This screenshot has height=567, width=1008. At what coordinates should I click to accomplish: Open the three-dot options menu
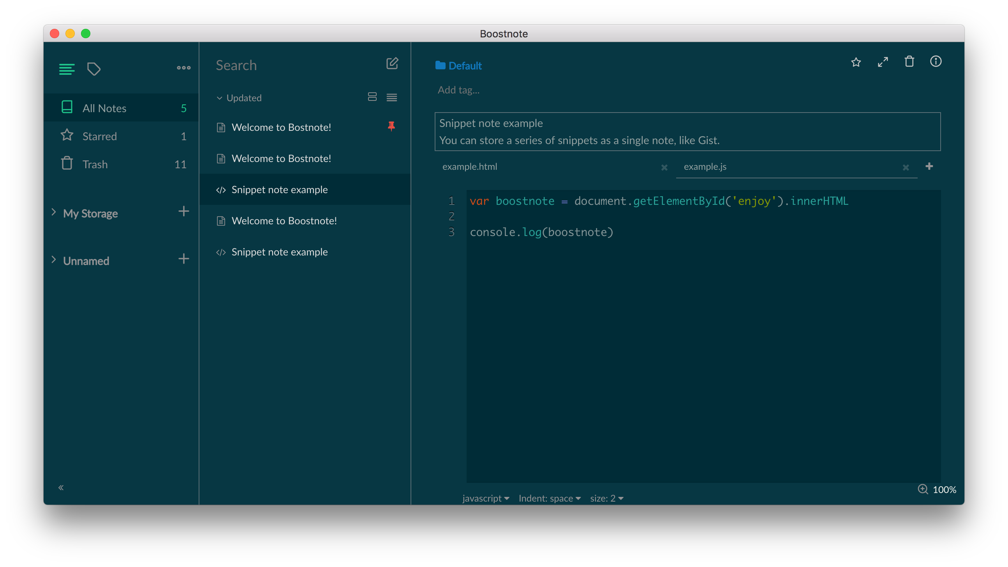pyautogui.click(x=183, y=68)
